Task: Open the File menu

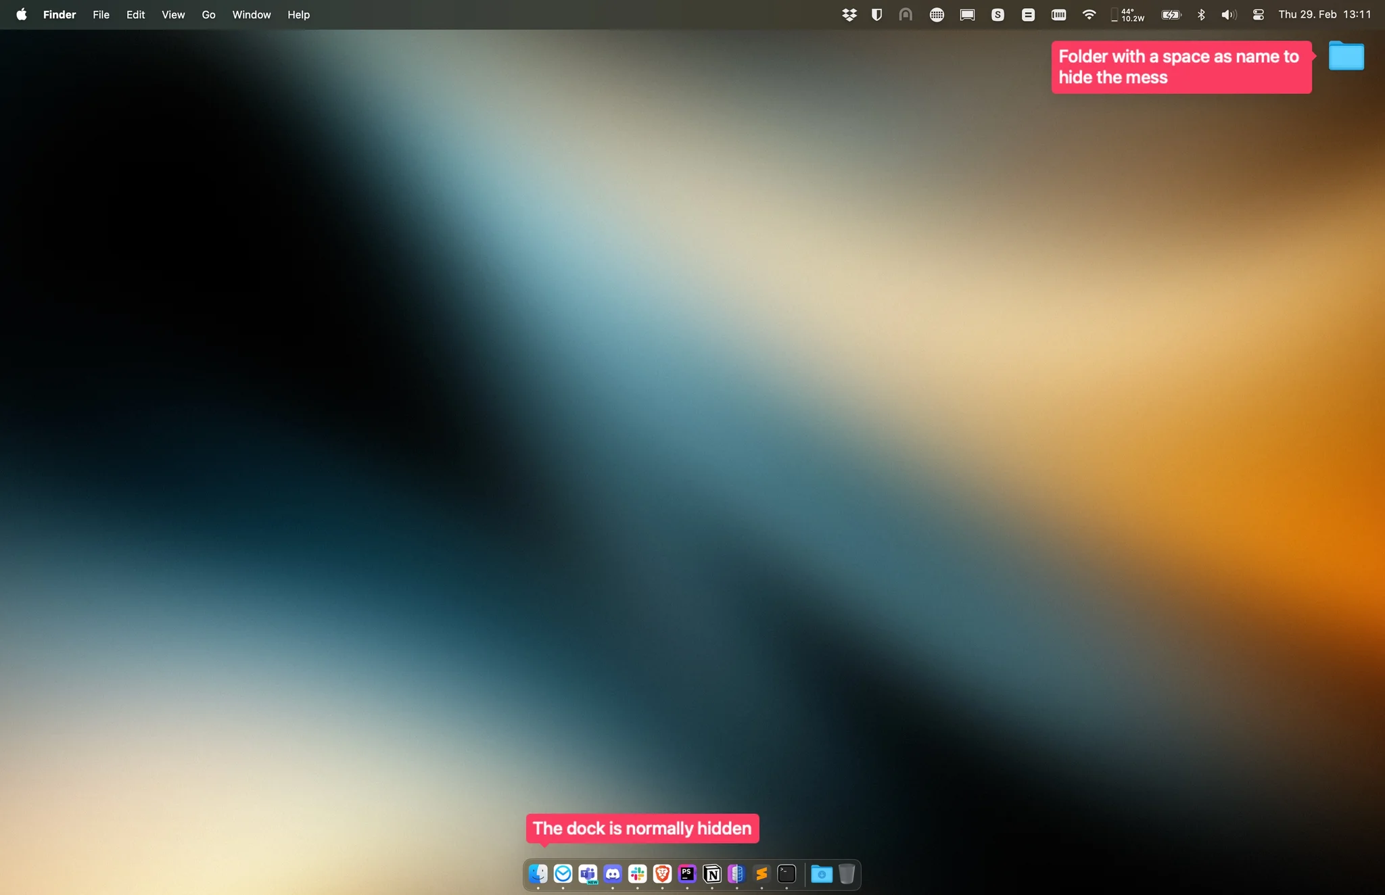Action: (x=101, y=15)
